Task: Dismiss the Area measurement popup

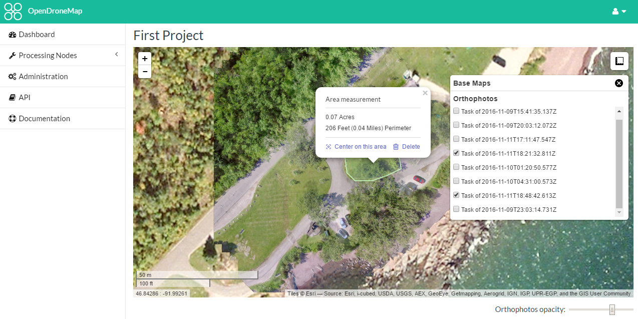Action: (425, 93)
